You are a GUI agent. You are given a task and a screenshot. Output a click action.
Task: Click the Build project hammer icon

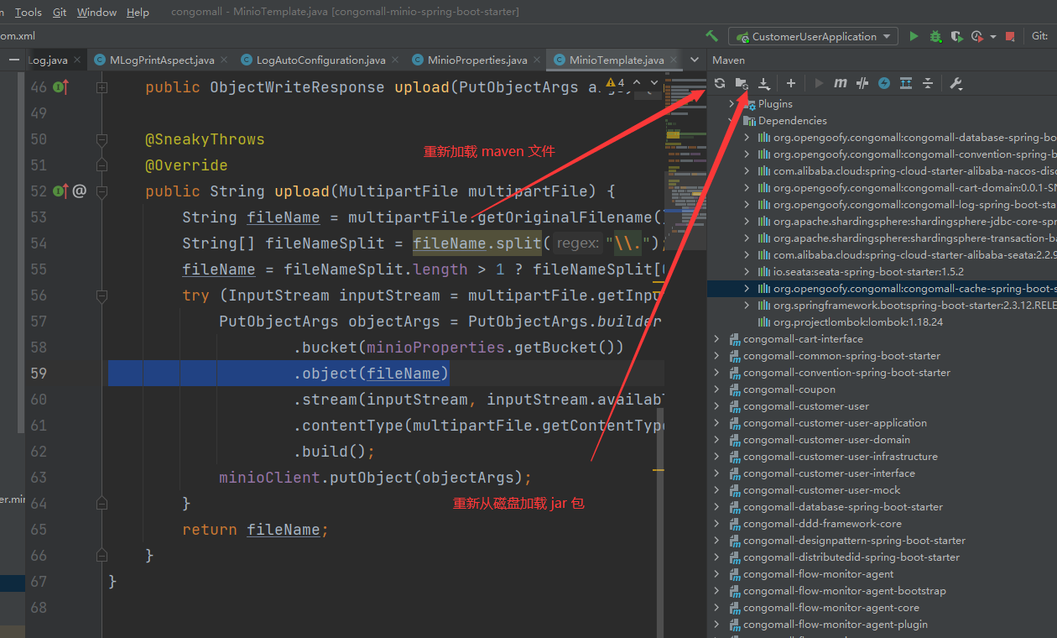[711, 36]
